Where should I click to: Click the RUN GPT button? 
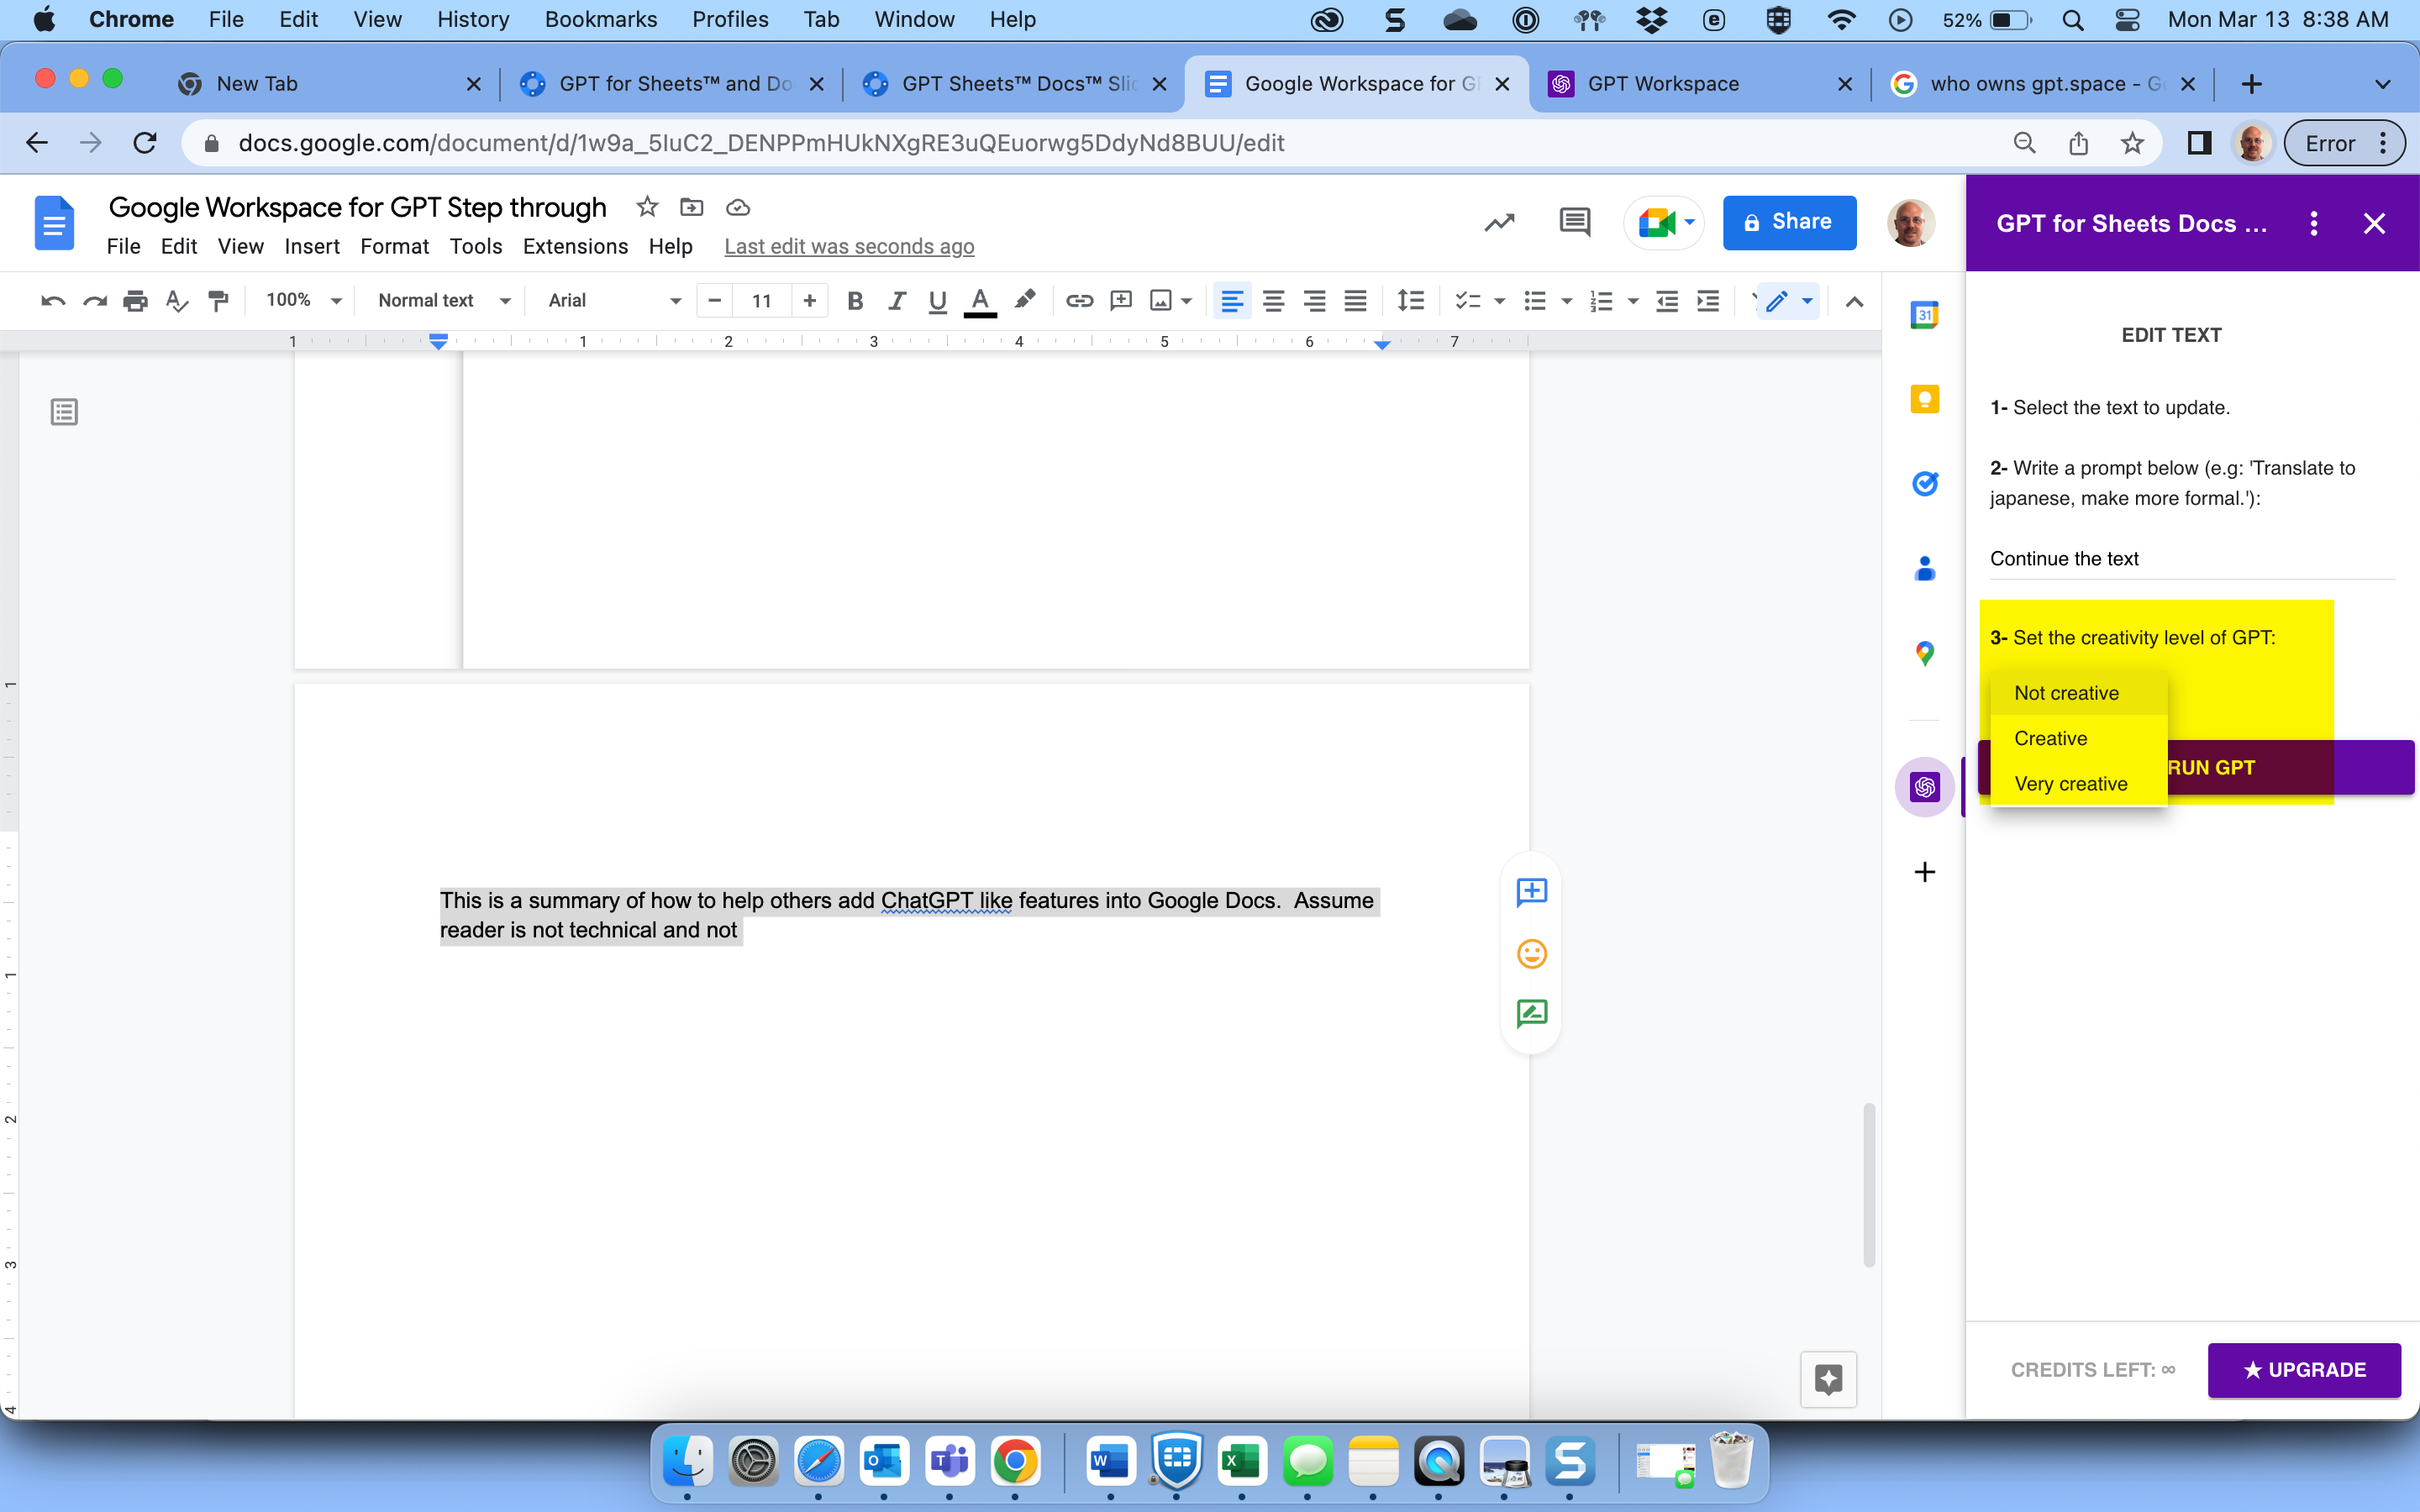(x=2210, y=767)
